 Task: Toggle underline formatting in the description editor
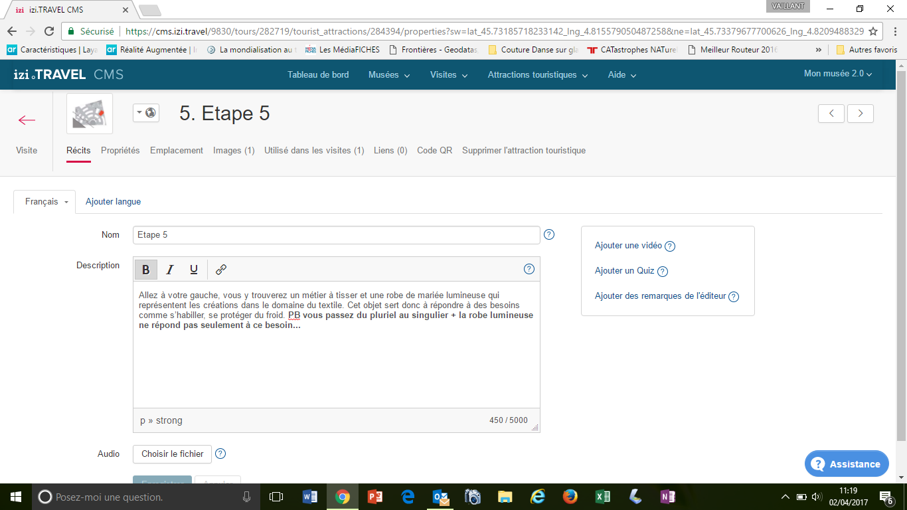click(x=194, y=270)
